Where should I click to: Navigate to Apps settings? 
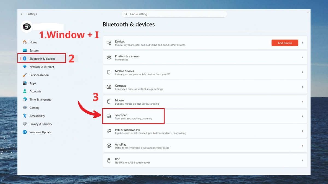point(33,83)
